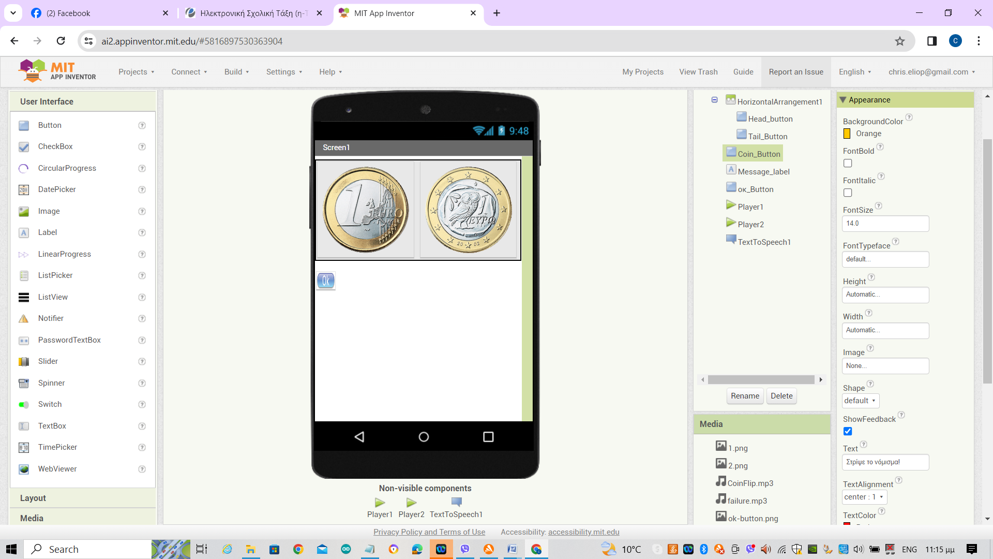
Task: Open the Guide link
Action: click(x=743, y=72)
